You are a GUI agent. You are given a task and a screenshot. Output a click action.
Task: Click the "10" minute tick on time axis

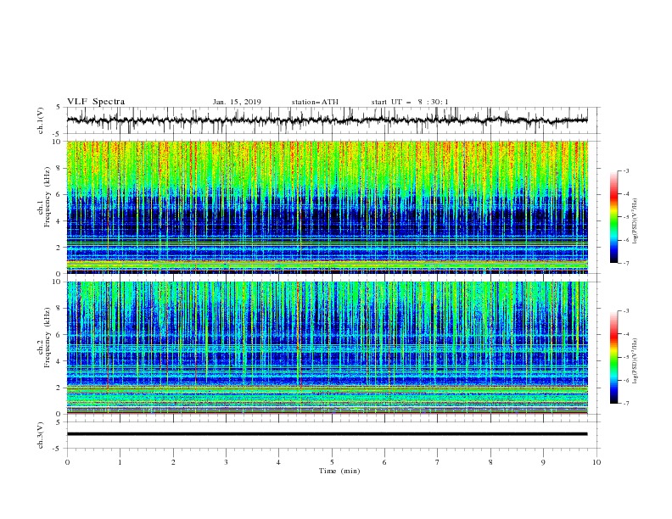point(596,462)
